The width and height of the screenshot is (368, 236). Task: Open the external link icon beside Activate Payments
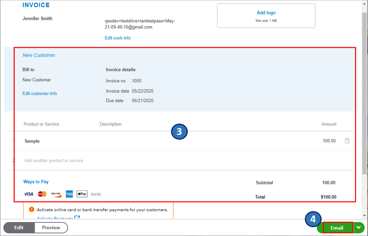point(77,218)
